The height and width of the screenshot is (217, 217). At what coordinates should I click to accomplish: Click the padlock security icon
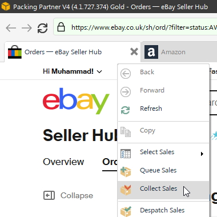click(61, 27)
